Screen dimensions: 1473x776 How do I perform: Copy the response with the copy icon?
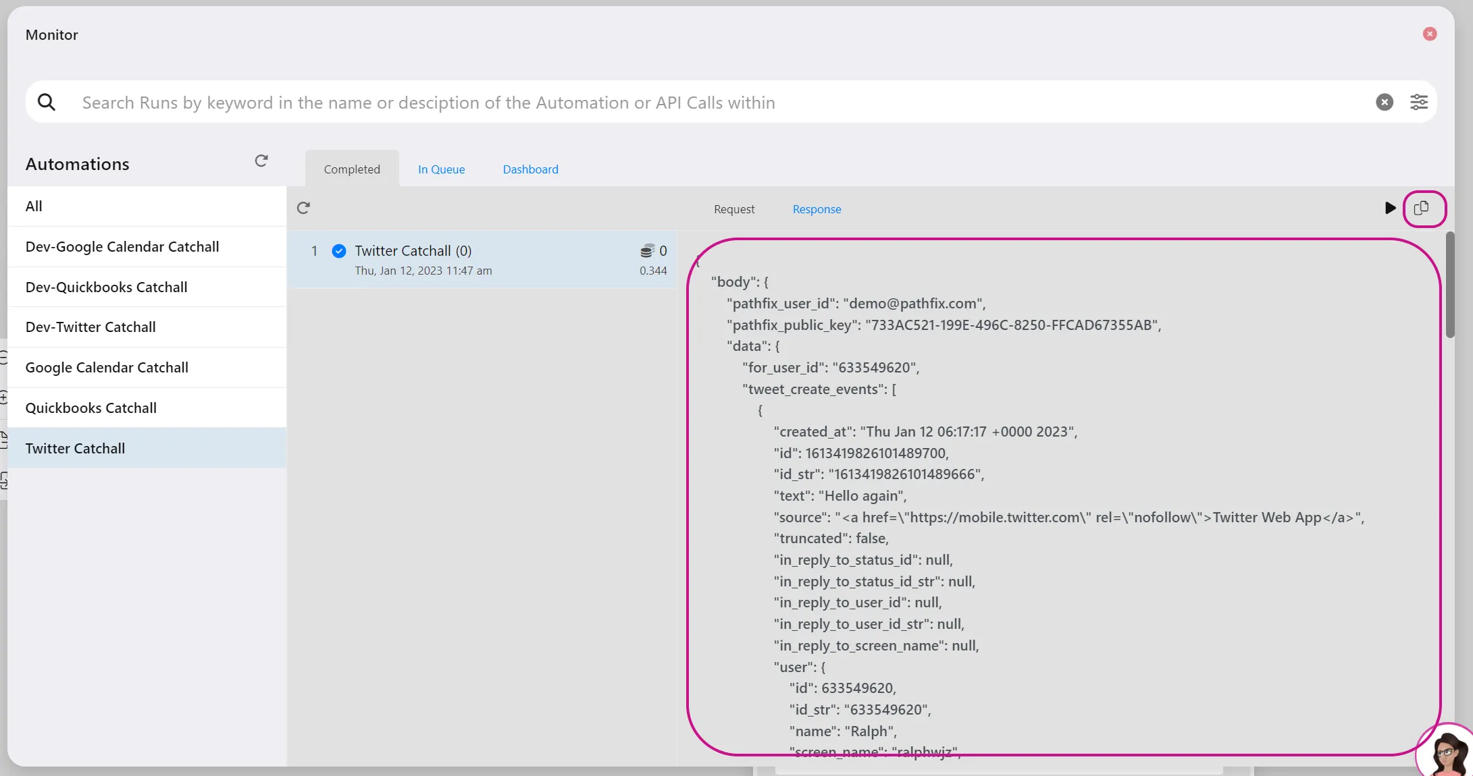1422,208
